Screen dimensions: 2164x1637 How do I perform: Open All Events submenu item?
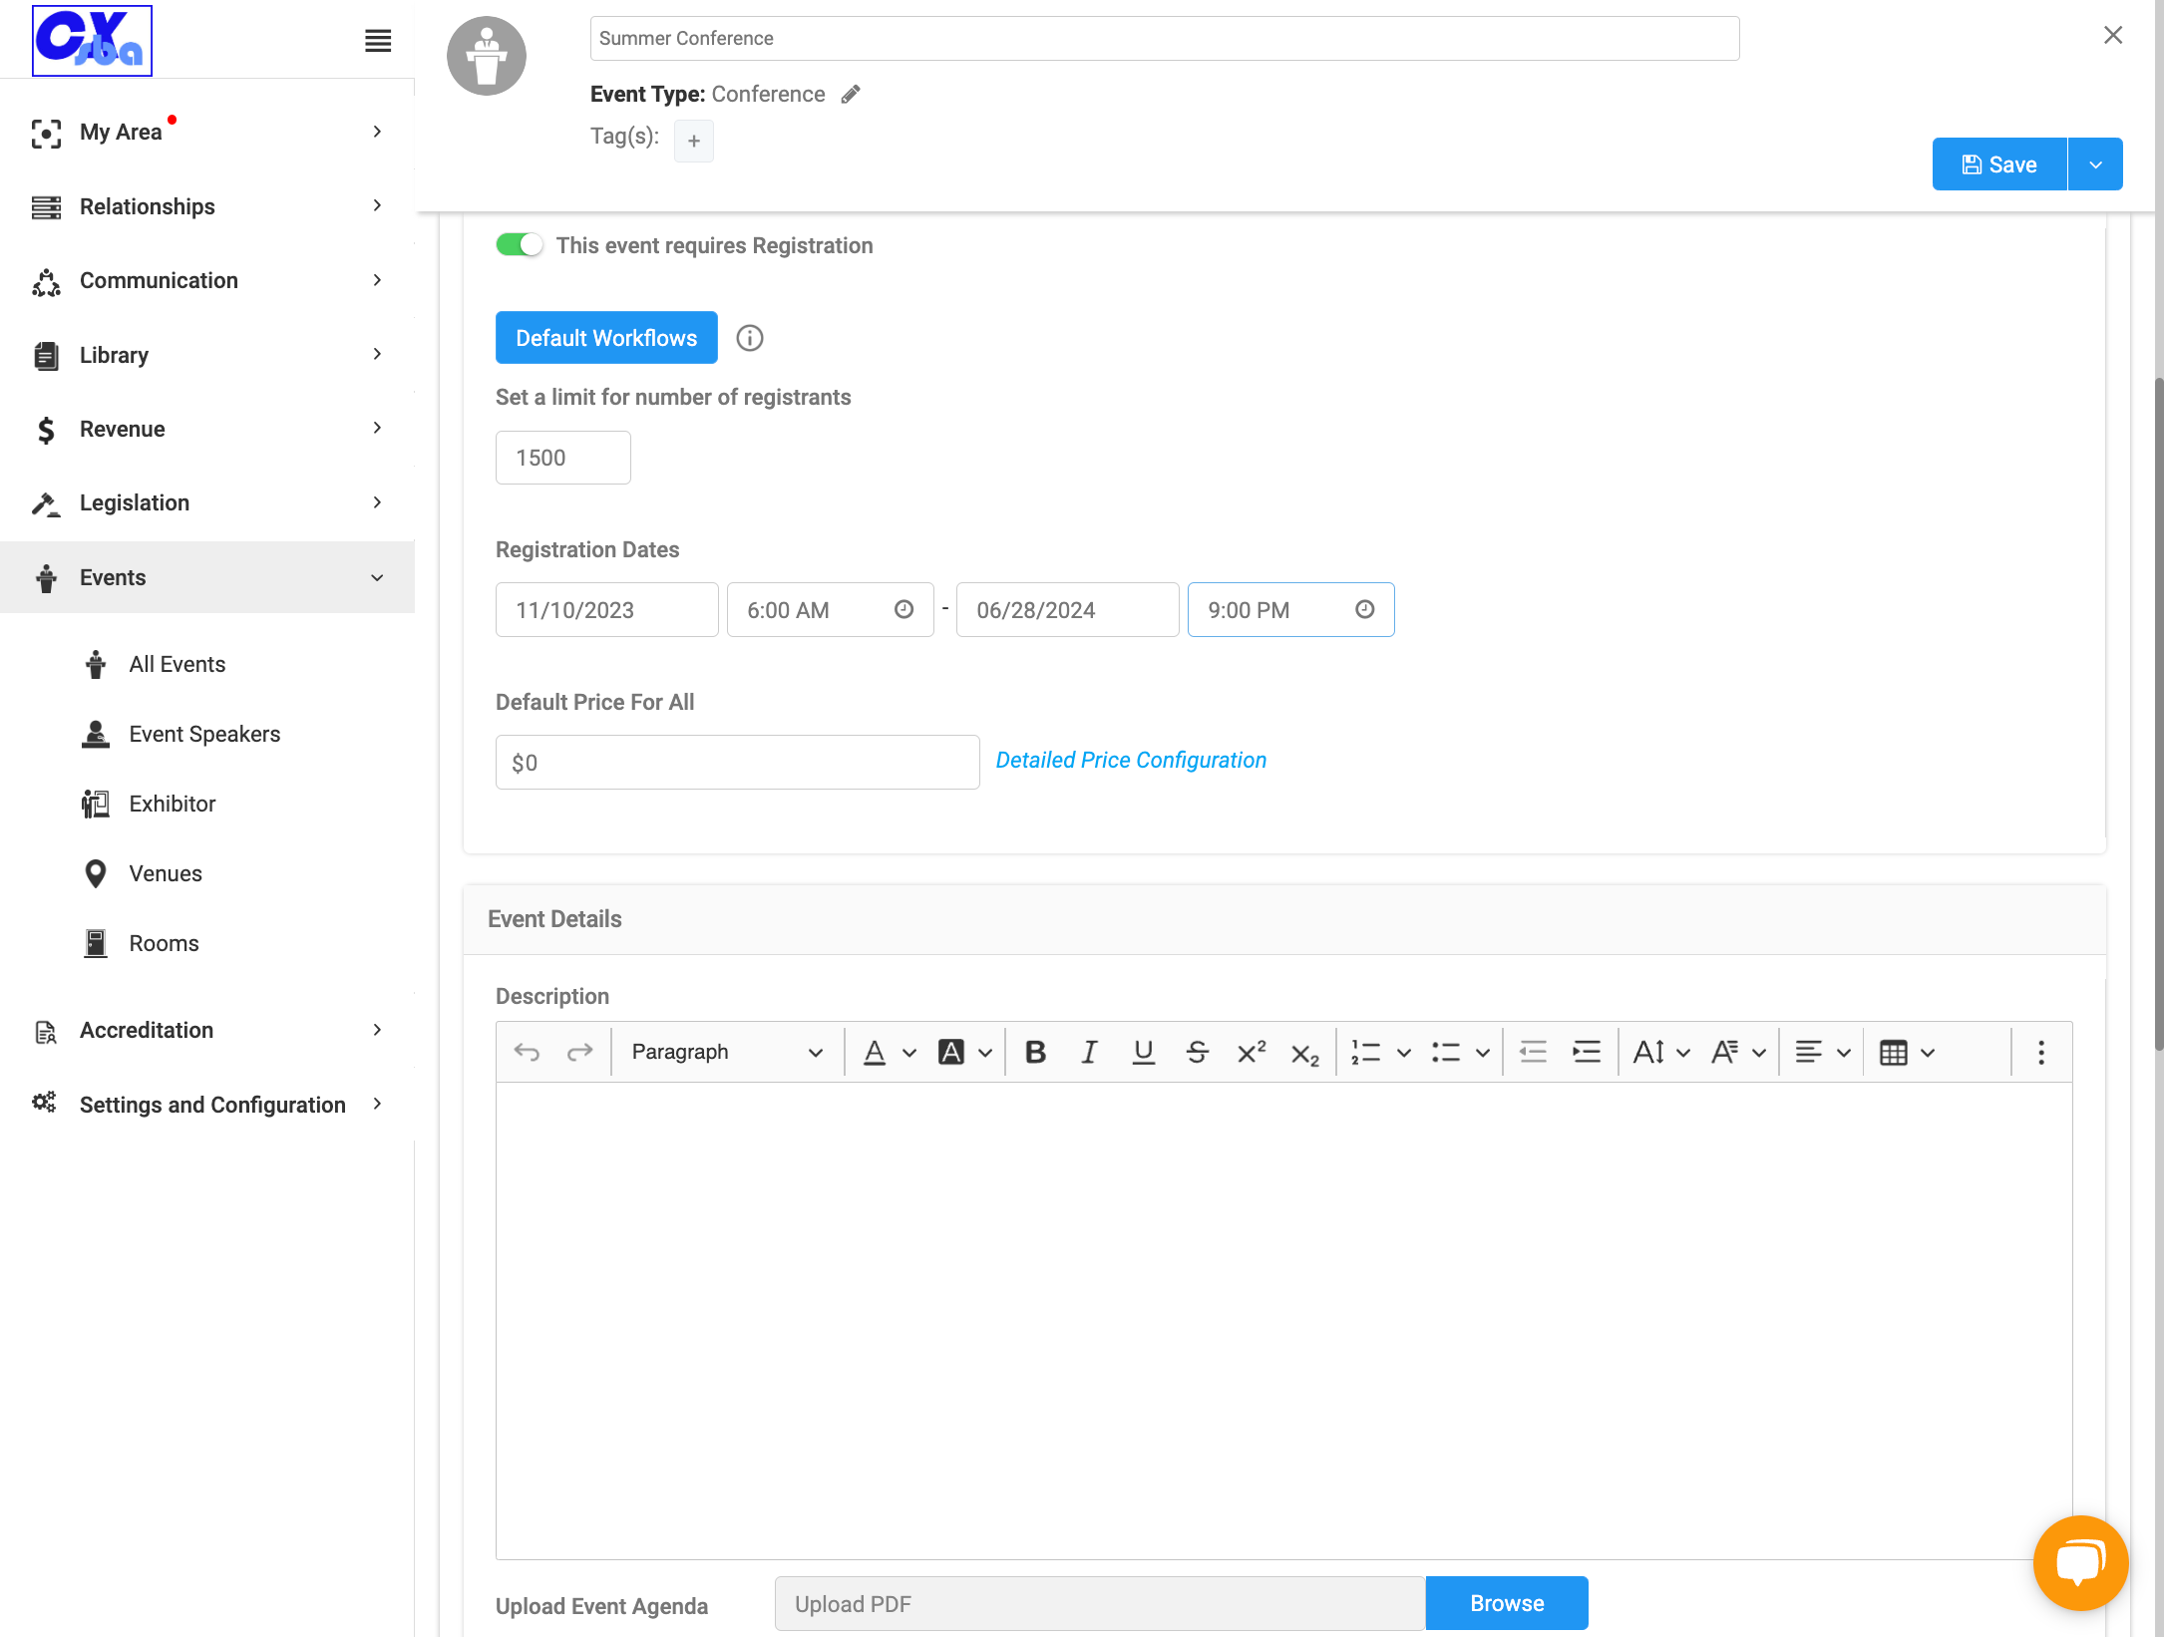pos(178,664)
